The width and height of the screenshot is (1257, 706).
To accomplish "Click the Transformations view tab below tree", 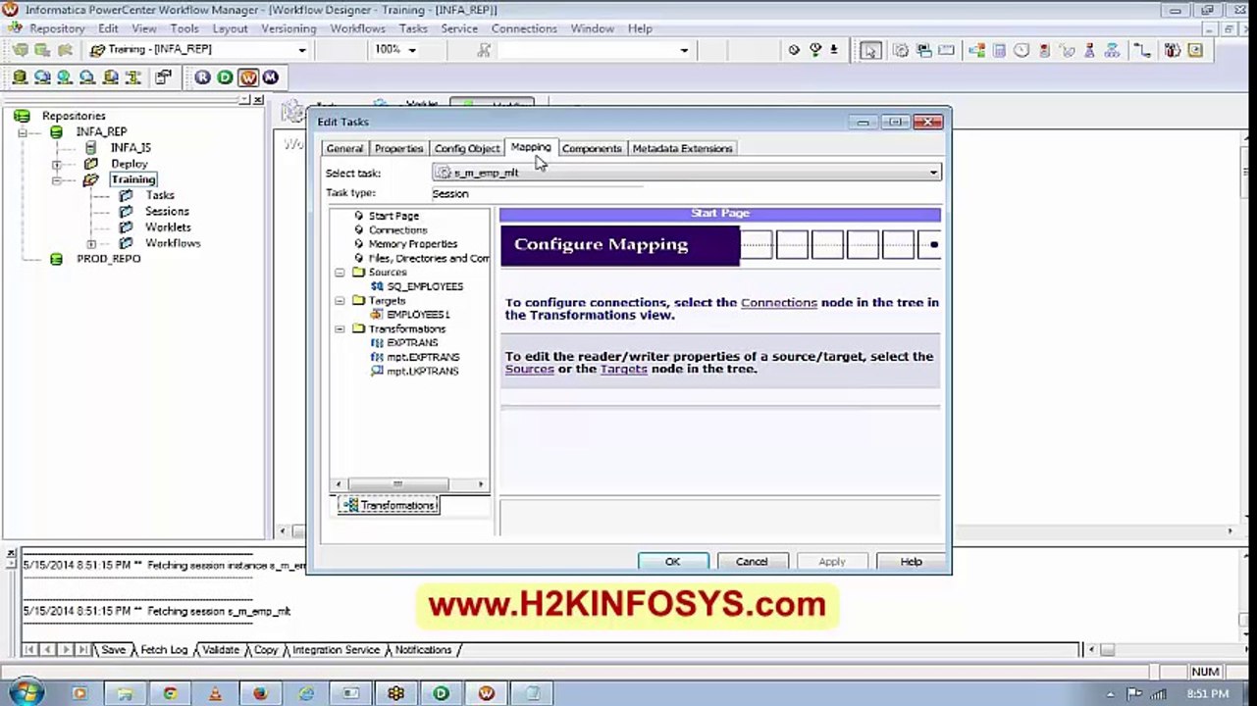I will 389,505.
